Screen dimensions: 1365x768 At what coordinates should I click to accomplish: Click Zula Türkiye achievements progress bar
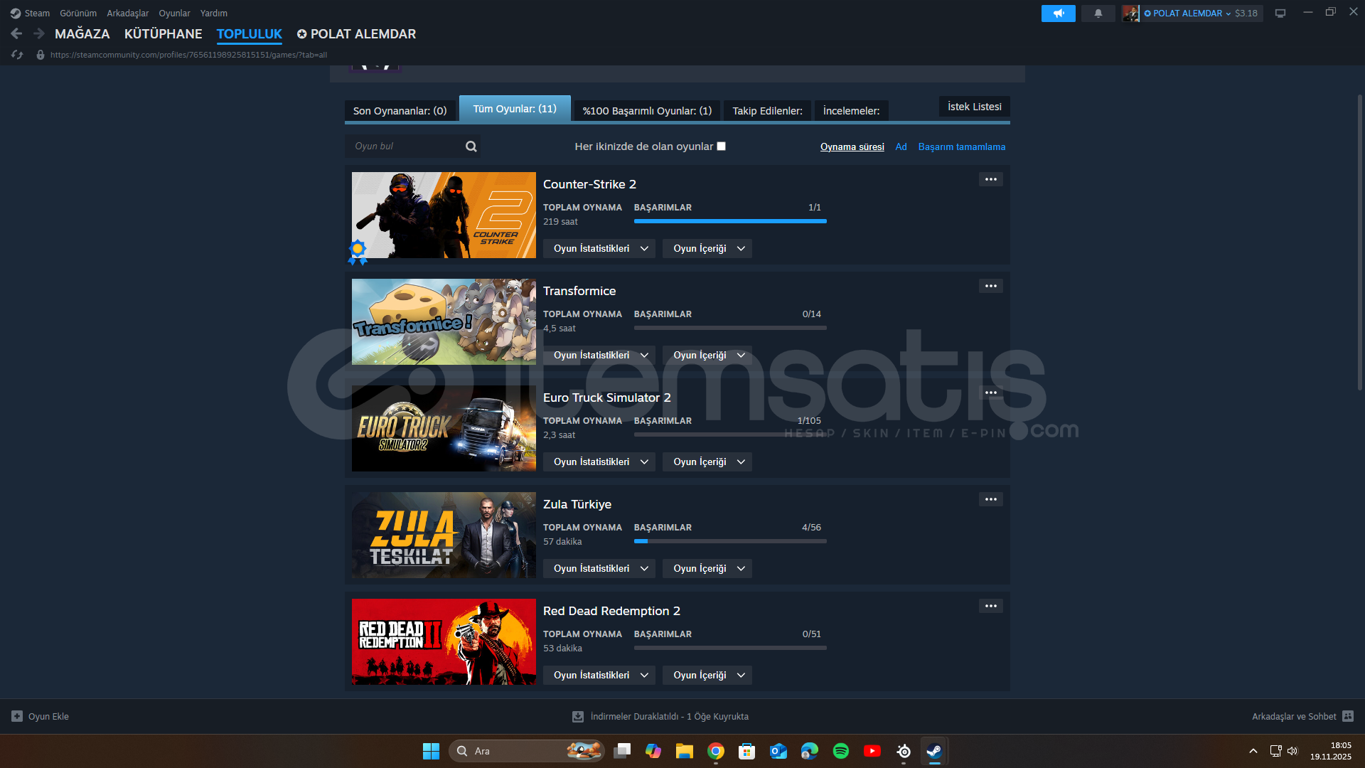point(730,541)
